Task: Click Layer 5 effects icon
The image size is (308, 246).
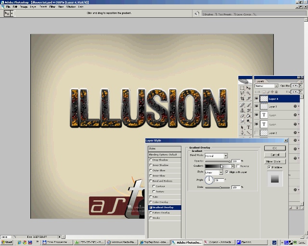Action: [295, 106]
